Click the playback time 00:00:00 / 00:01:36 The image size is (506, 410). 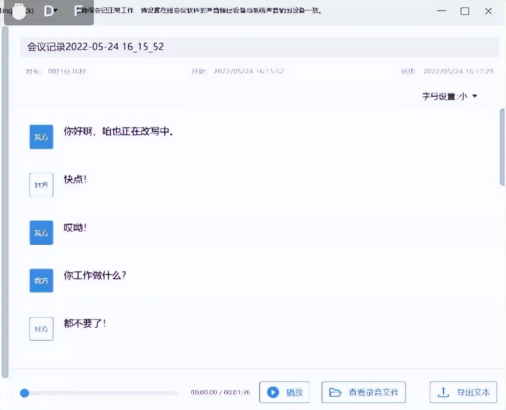tap(220, 392)
